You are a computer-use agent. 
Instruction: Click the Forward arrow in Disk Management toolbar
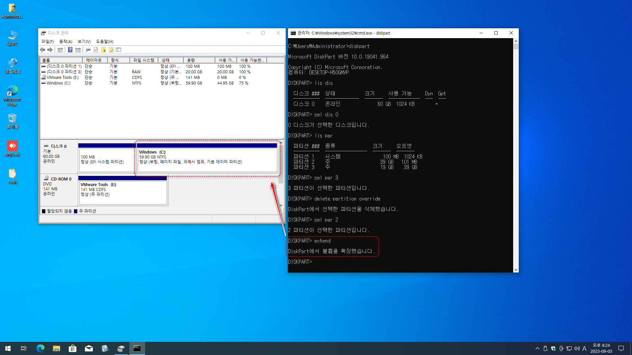(50, 50)
